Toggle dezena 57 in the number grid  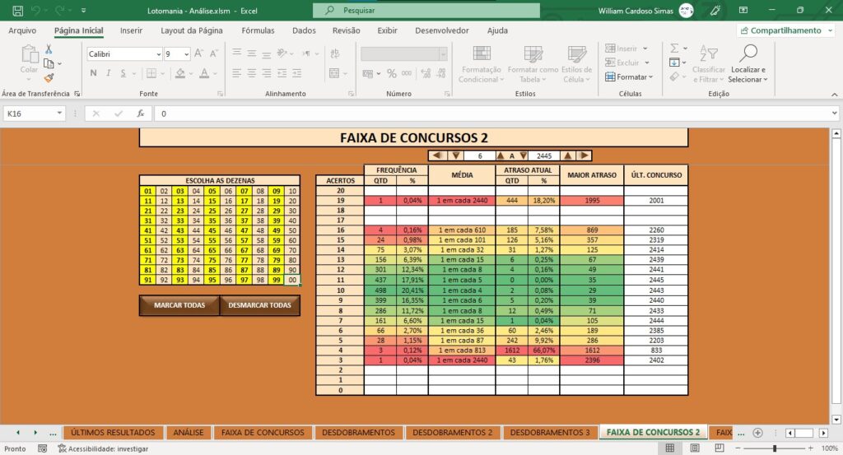(x=244, y=240)
